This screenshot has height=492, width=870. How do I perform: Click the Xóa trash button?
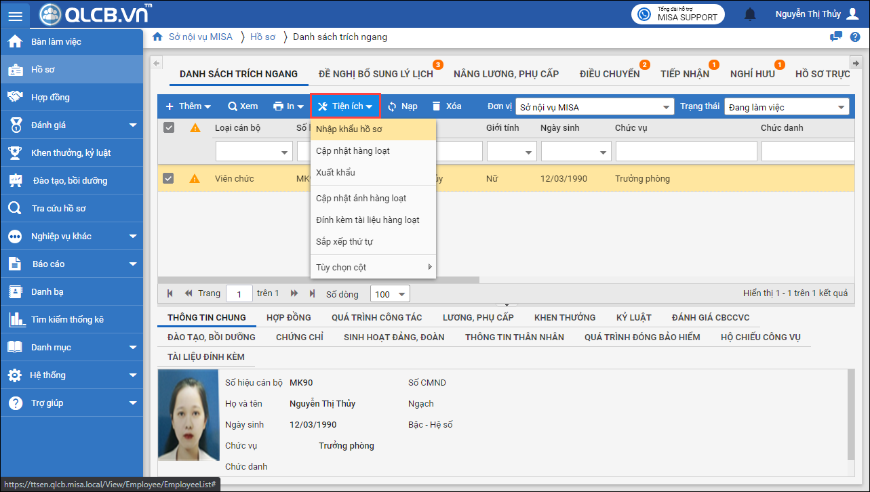[447, 106]
